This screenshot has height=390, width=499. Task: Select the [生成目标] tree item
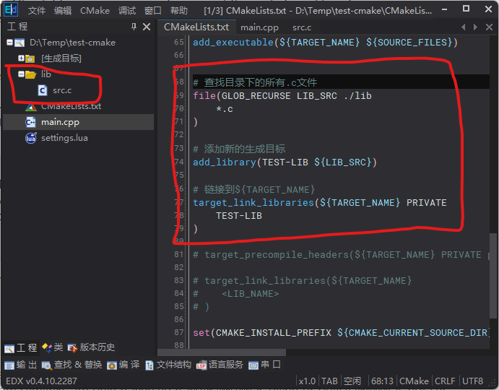(61, 58)
